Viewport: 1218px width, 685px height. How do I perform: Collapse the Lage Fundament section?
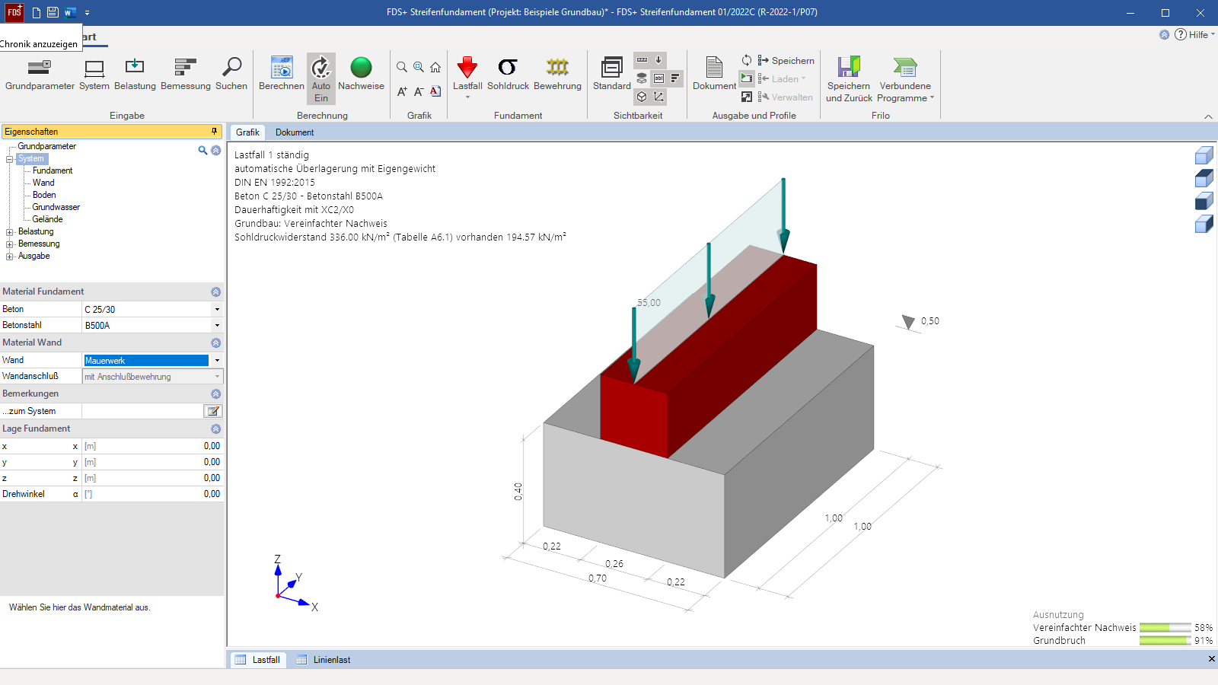tap(216, 429)
